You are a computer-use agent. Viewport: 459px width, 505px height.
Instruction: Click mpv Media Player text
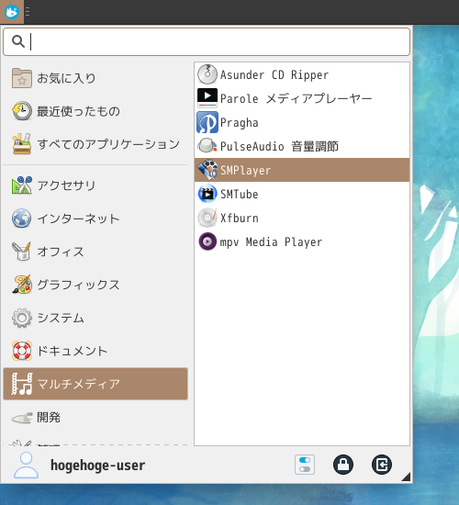[x=271, y=241]
